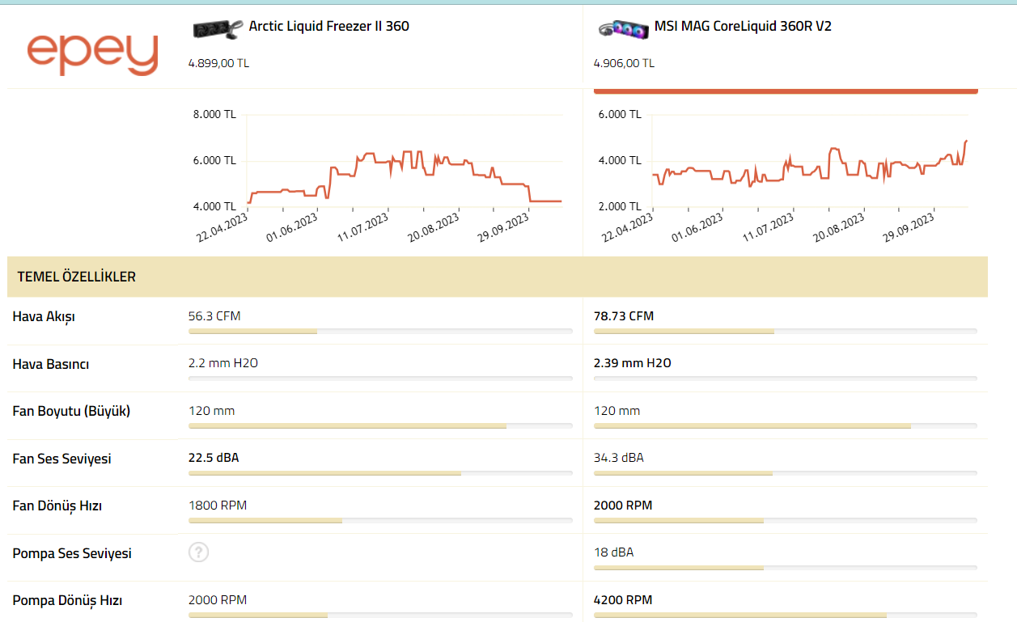Screen dimensions: 1017x622
Task: Click the question mark icon for Pompa Ses Seviyesi
Action: click(x=198, y=552)
